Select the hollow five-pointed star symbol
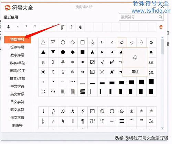 92,42
